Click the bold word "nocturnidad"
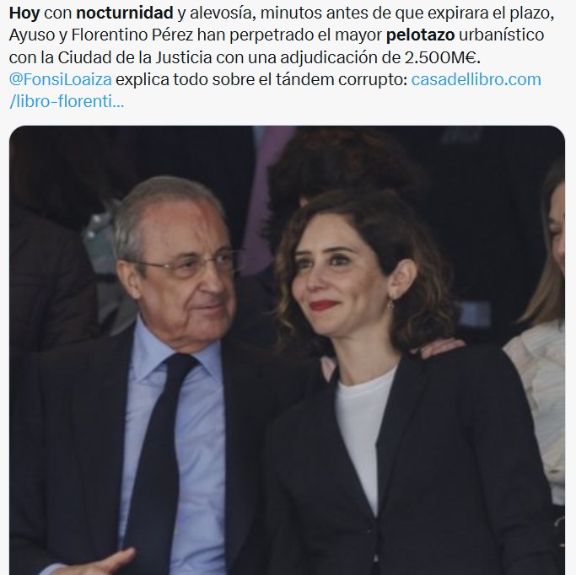The width and height of the screenshot is (576, 575). click(x=125, y=13)
